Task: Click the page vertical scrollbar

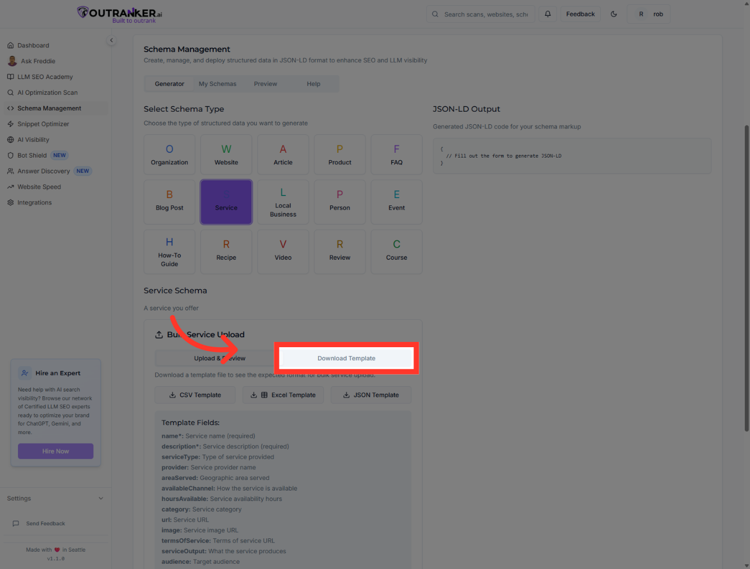Action: tap(746, 278)
